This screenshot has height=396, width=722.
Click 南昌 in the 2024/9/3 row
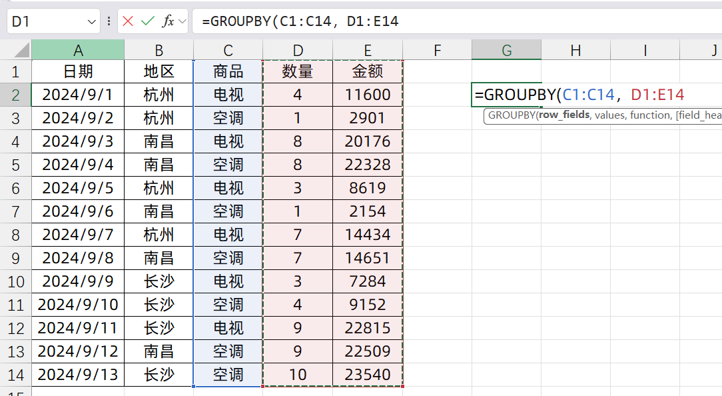point(159,141)
